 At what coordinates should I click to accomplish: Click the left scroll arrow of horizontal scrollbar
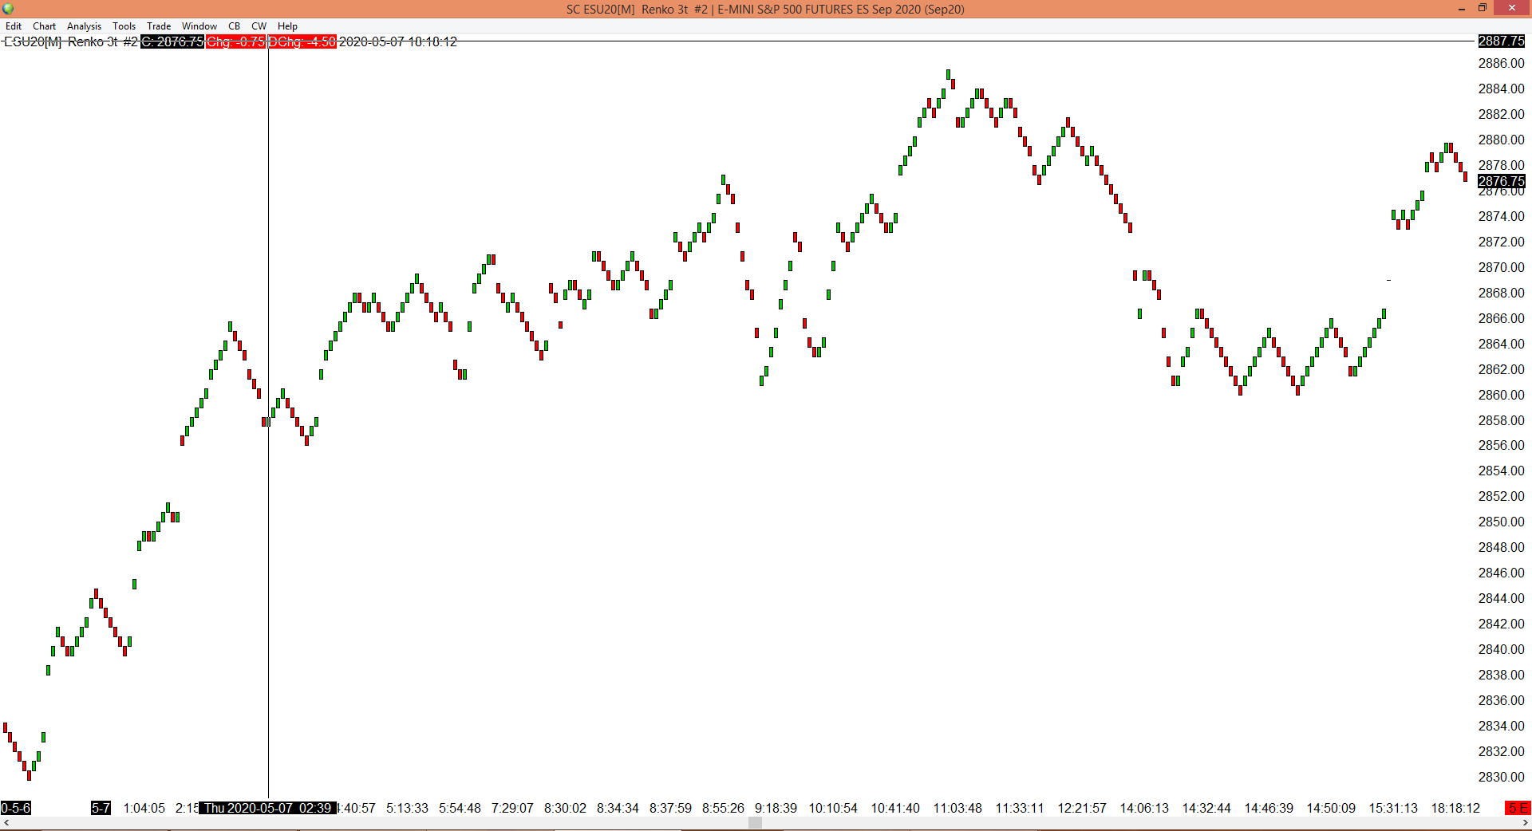(6, 823)
